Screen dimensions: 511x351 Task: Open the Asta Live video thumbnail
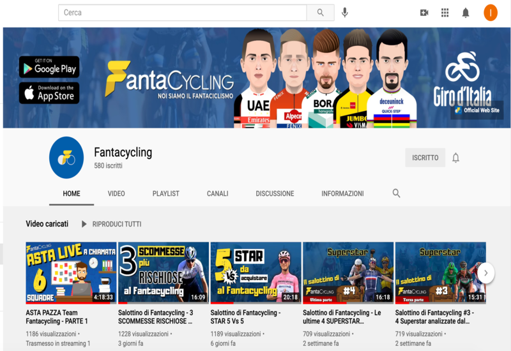tap(71, 273)
